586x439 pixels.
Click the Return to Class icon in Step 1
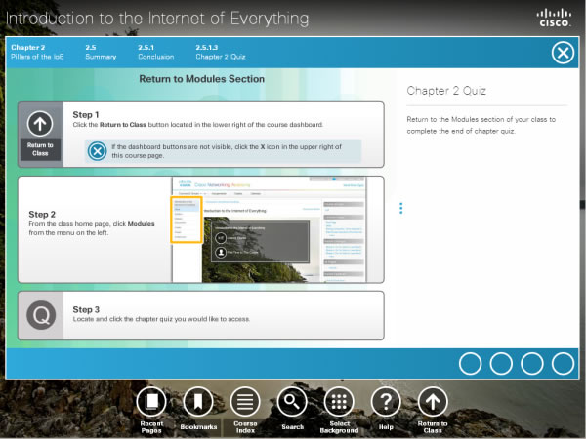(x=40, y=132)
